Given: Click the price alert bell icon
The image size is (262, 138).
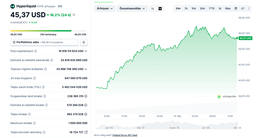Looking at the screenshot, I should tap(84, 42).
